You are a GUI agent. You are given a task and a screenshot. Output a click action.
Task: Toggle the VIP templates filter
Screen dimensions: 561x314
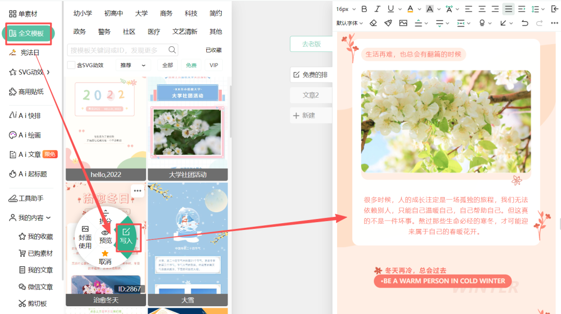coord(213,65)
